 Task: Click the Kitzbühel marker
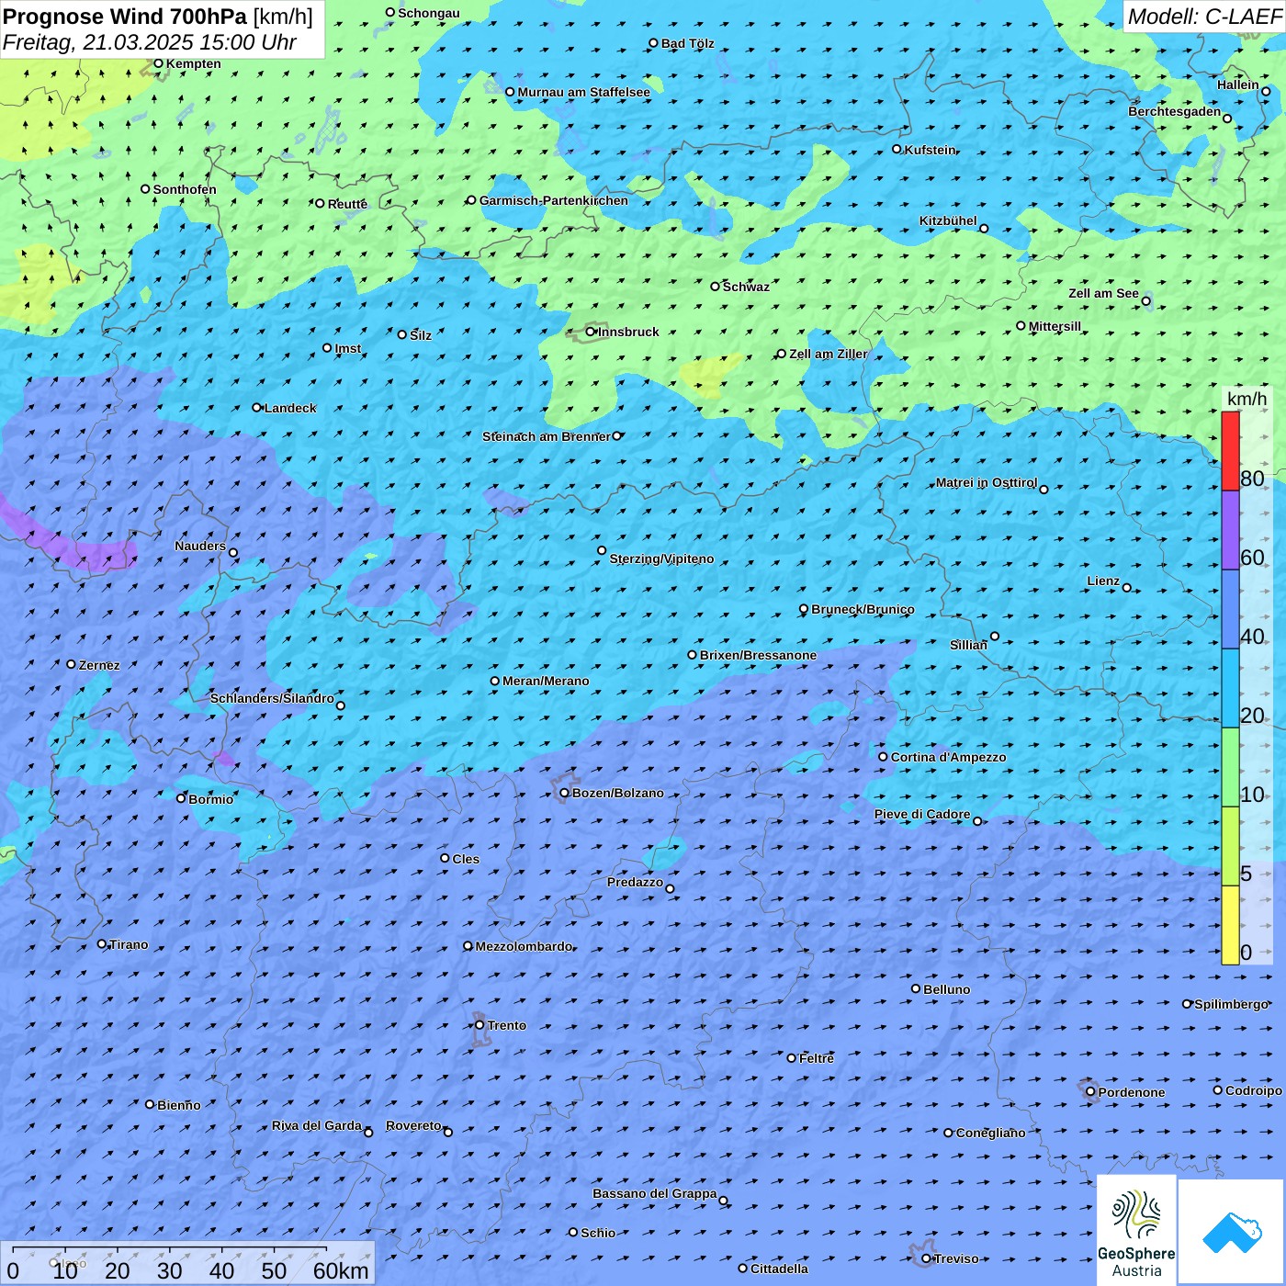[x=984, y=229]
